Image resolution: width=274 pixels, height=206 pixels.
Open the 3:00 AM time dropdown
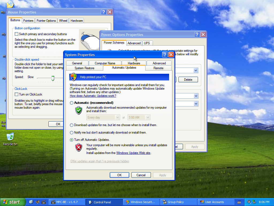pos(148,117)
